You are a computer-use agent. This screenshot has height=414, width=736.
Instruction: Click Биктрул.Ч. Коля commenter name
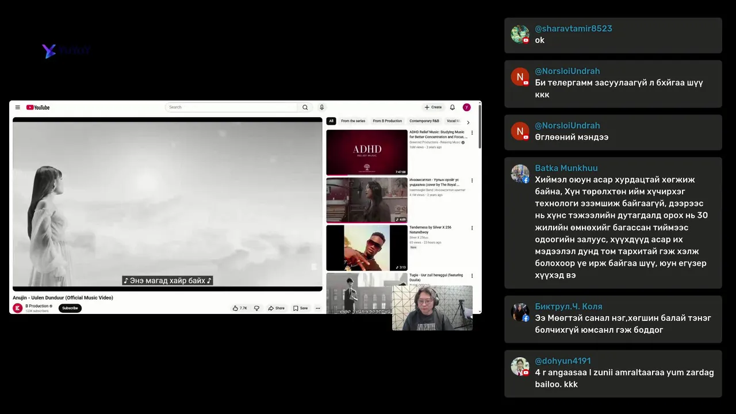point(569,306)
